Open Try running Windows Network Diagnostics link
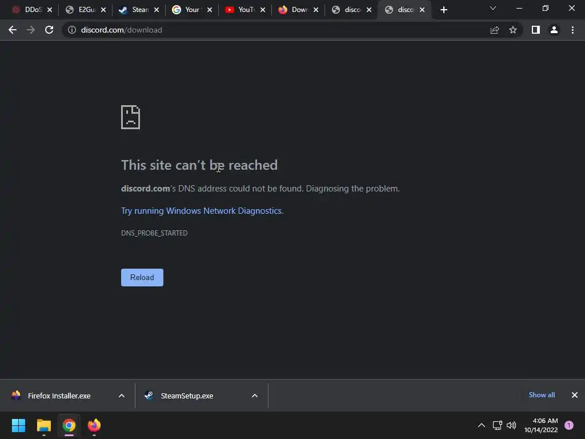The image size is (585, 439). 202,211
